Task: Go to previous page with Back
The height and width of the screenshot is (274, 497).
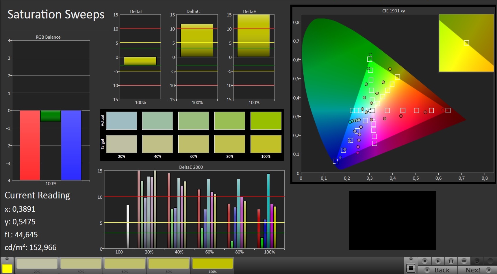Action: coord(438,270)
